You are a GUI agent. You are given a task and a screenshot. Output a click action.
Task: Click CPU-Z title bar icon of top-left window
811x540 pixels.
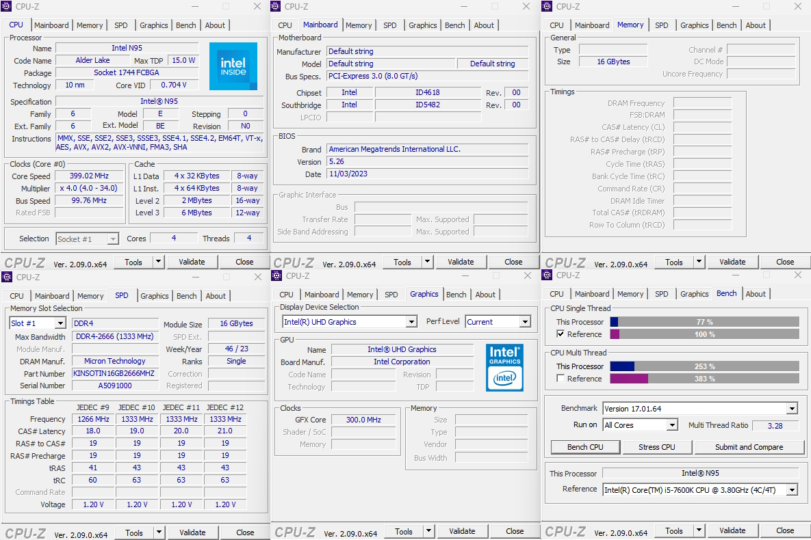point(7,7)
